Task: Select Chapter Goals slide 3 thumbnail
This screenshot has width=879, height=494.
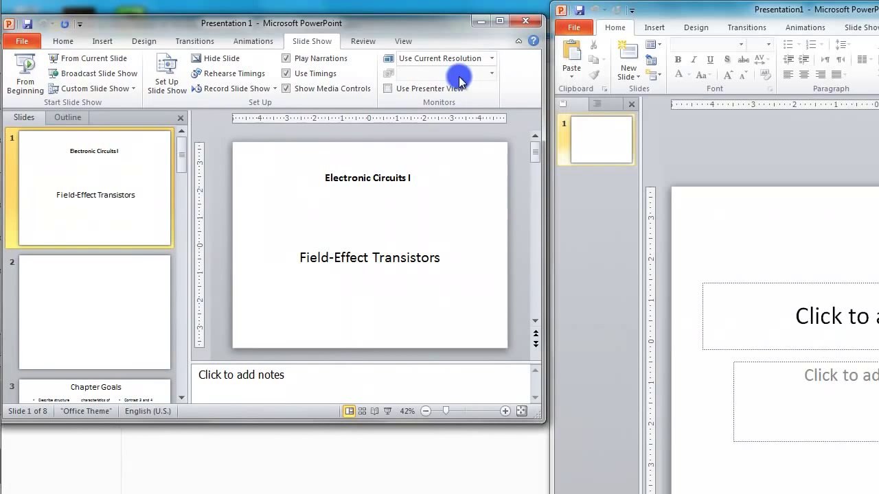Action: click(x=95, y=390)
